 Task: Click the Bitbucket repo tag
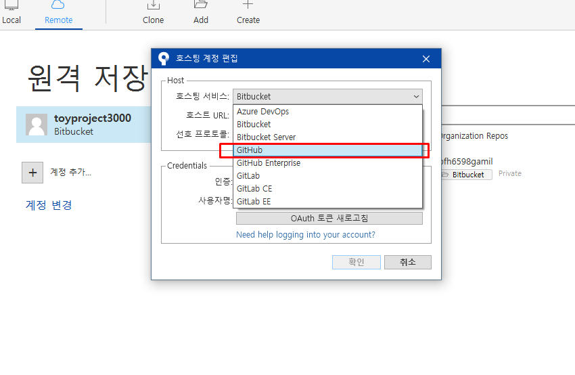(467, 175)
